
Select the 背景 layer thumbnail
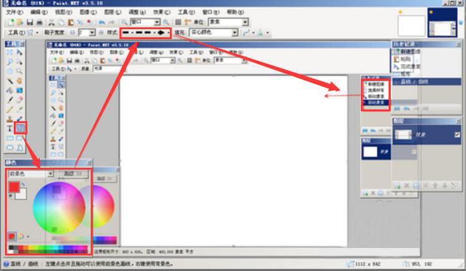pos(403,135)
